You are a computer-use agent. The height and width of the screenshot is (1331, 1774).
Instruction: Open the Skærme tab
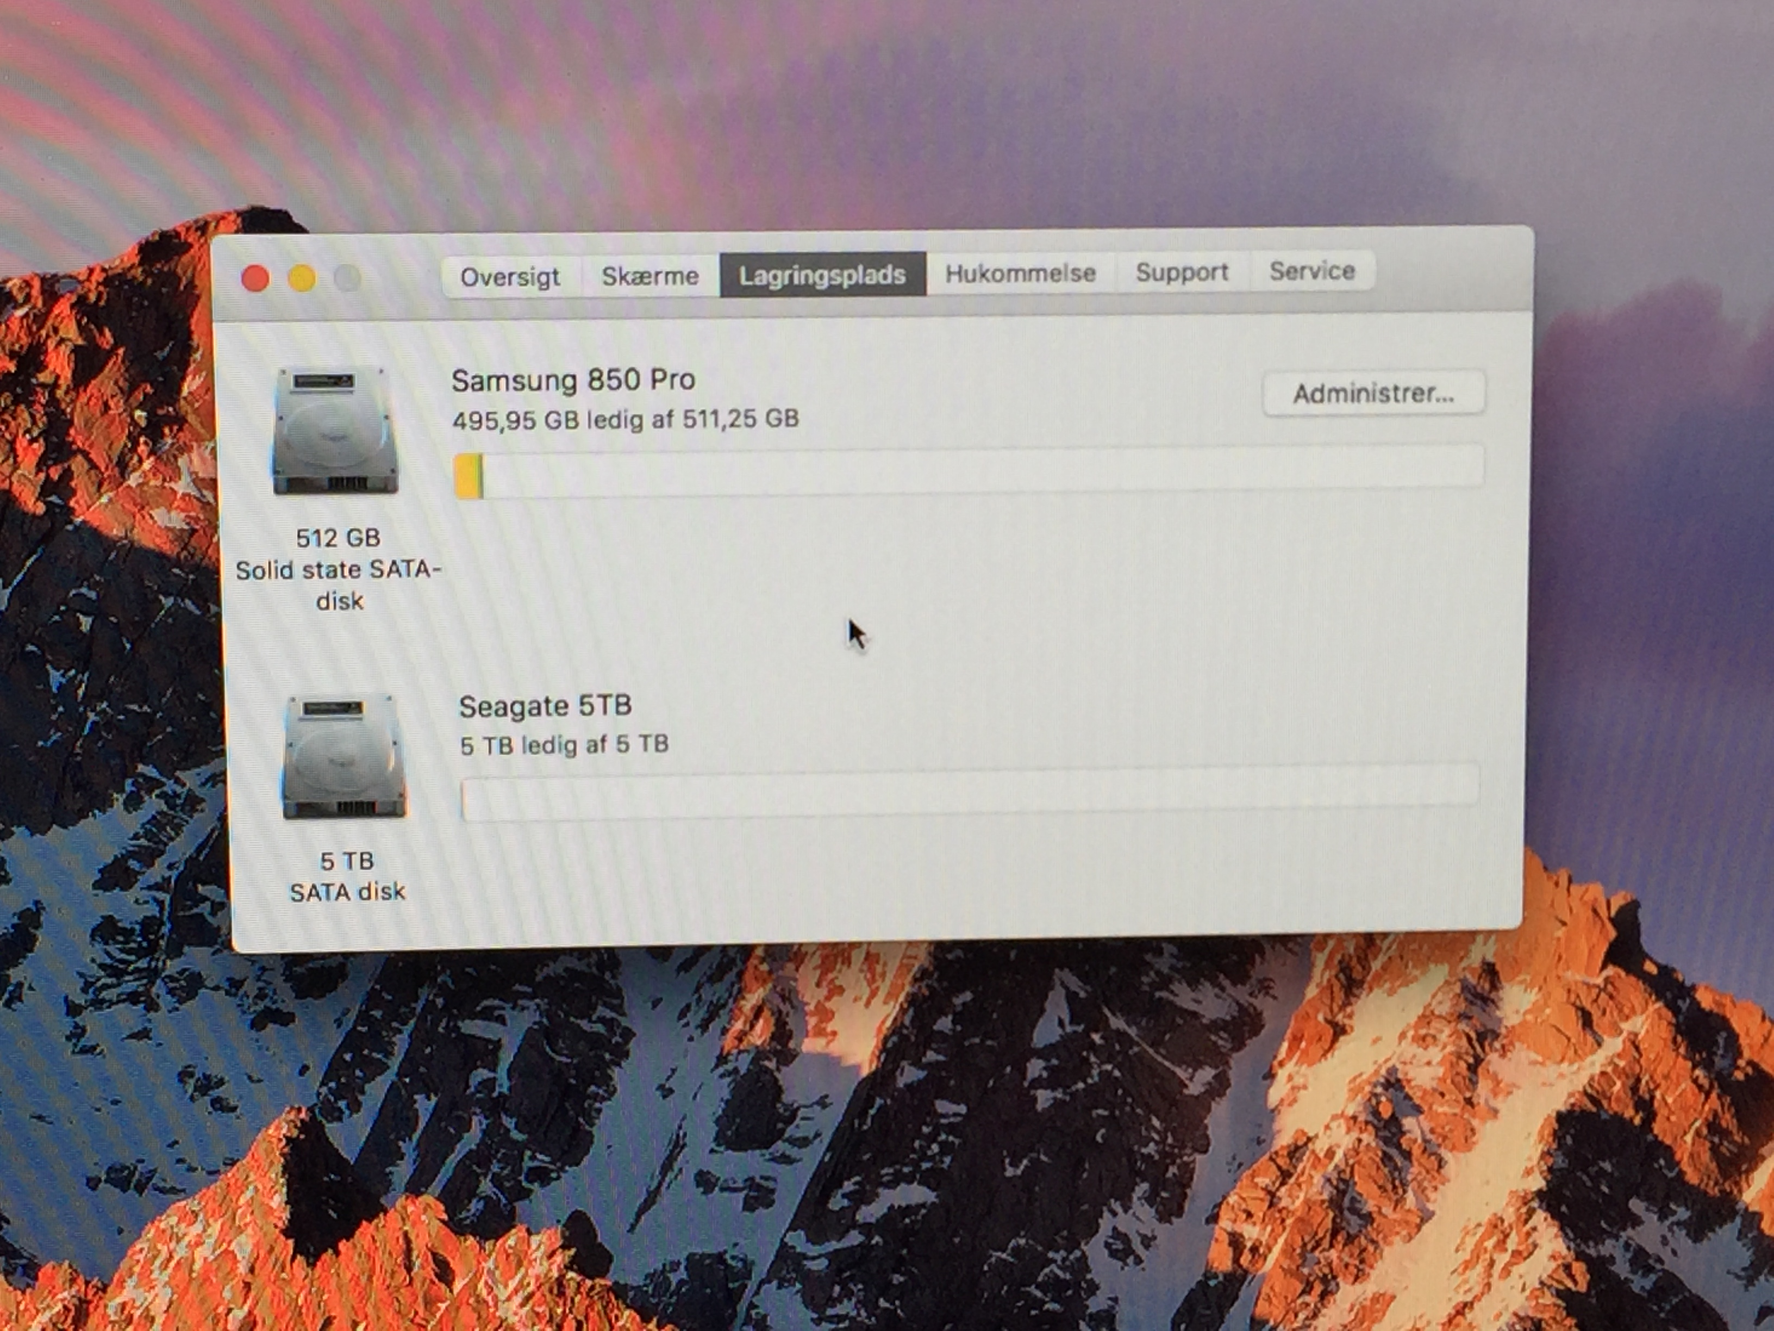649,276
